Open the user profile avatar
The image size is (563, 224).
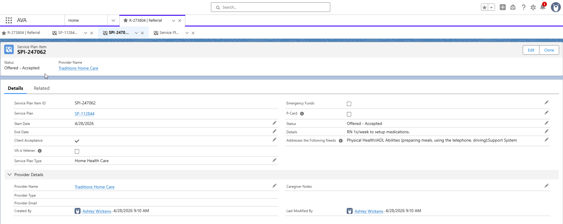coord(556,7)
